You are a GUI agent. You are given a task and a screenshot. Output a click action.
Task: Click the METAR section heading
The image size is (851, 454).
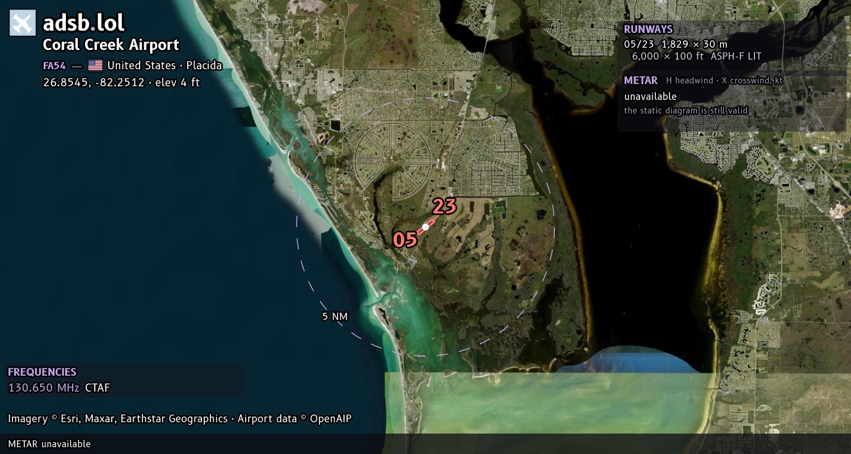[641, 81]
